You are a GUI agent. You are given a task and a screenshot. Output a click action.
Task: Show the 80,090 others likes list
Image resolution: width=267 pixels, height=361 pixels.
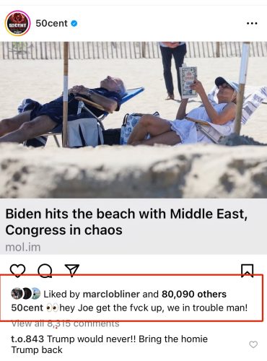click(x=194, y=294)
